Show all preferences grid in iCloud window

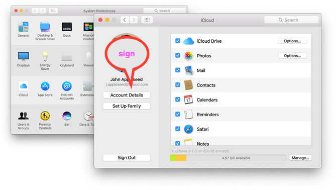pyautogui.click(x=147, y=20)
